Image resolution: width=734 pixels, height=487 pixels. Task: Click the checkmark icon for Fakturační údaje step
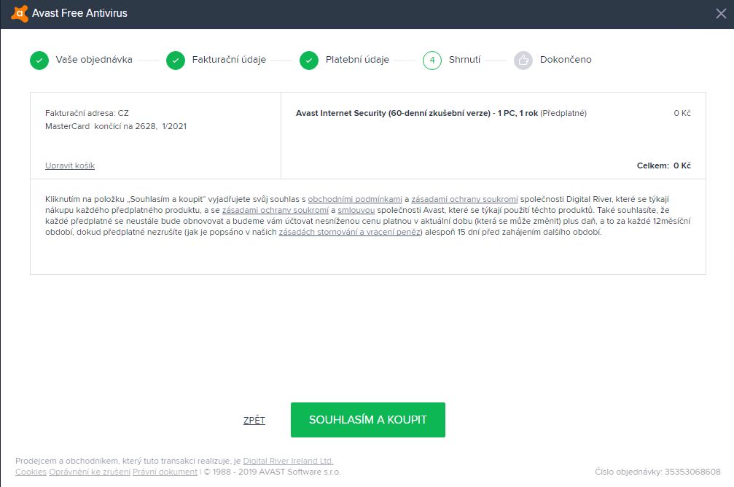(176, 61)
